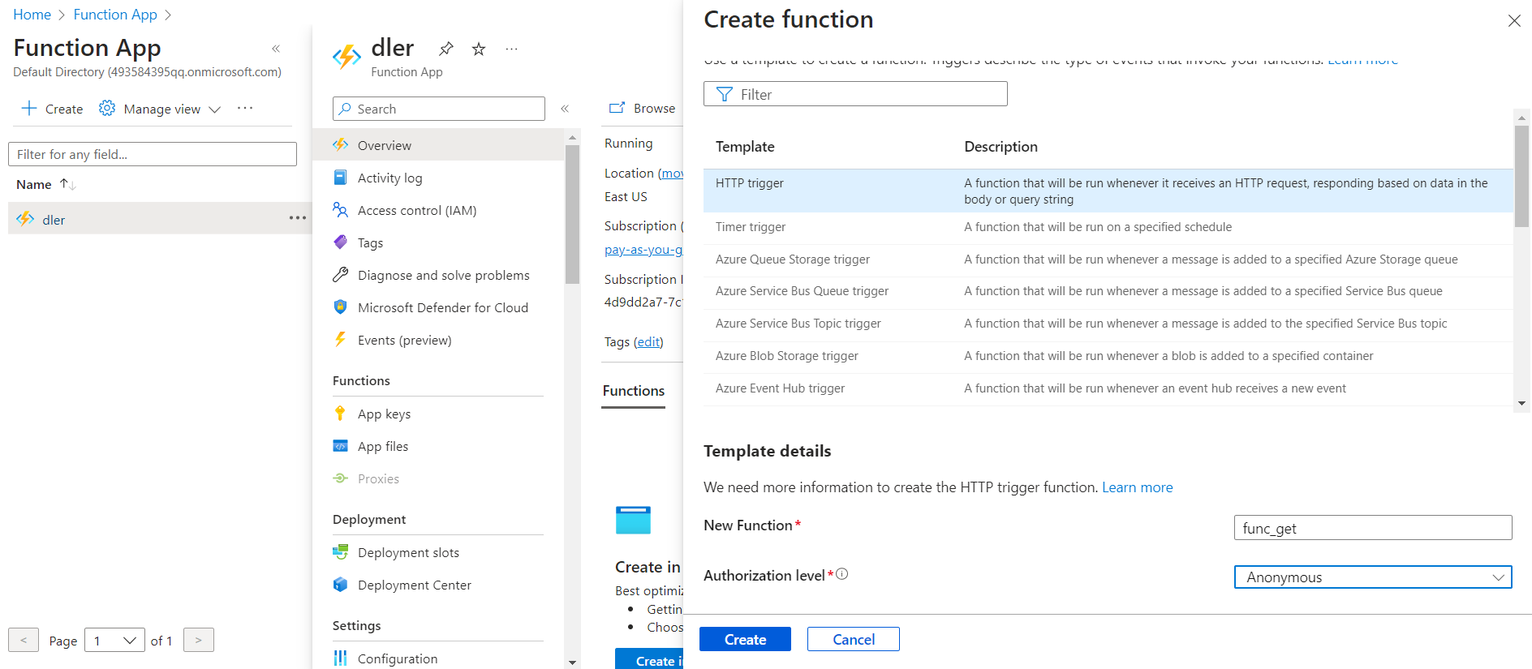Click the Cancel button
This screenshot has height=669, width=1532.
point(854,639)
